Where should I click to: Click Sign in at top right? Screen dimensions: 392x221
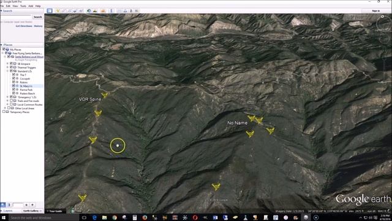click(375, 11)
